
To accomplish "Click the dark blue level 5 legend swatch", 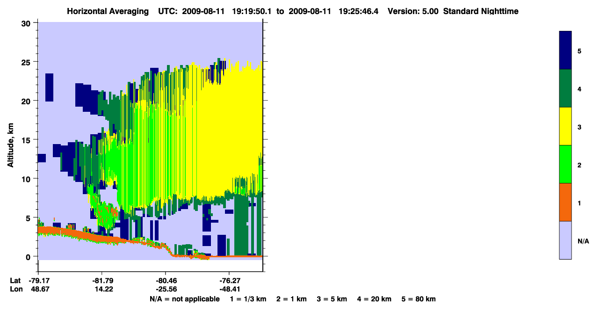I will point(565,51).
